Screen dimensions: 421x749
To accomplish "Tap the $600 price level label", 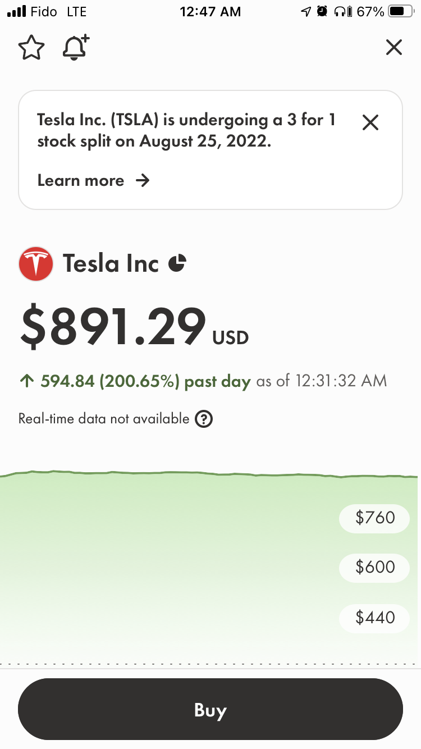I will pos(375,567).
